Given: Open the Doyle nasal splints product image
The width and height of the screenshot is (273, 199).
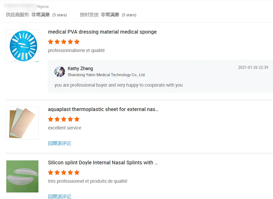Looking at the screenshot, I should point(22,176).
